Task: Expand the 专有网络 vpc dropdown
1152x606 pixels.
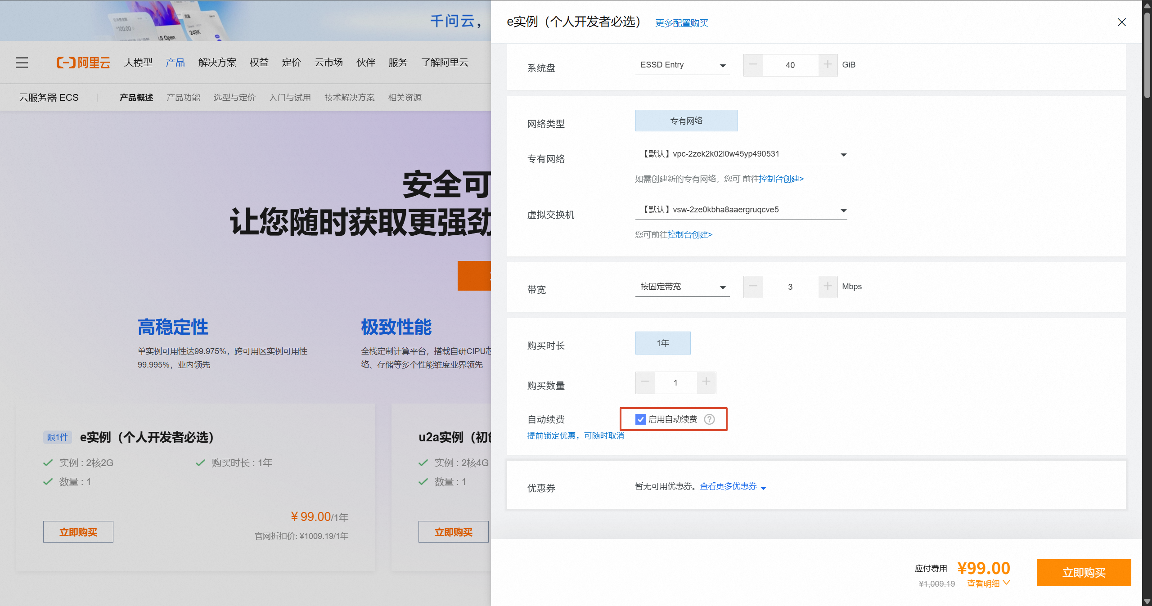Action: point(741,154)
